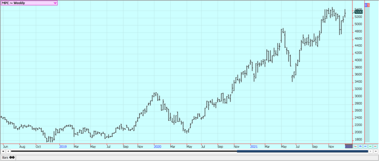Click the Aug label after Jun
This screenshot has width=379, height=161.
(22, 146)
